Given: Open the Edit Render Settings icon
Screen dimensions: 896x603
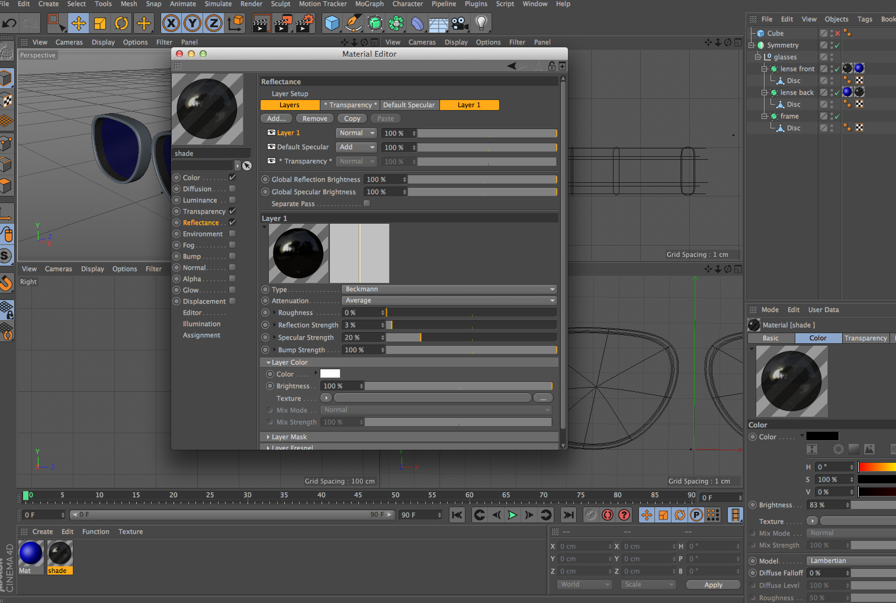Looking at the screenshot, I should [304, 24].
